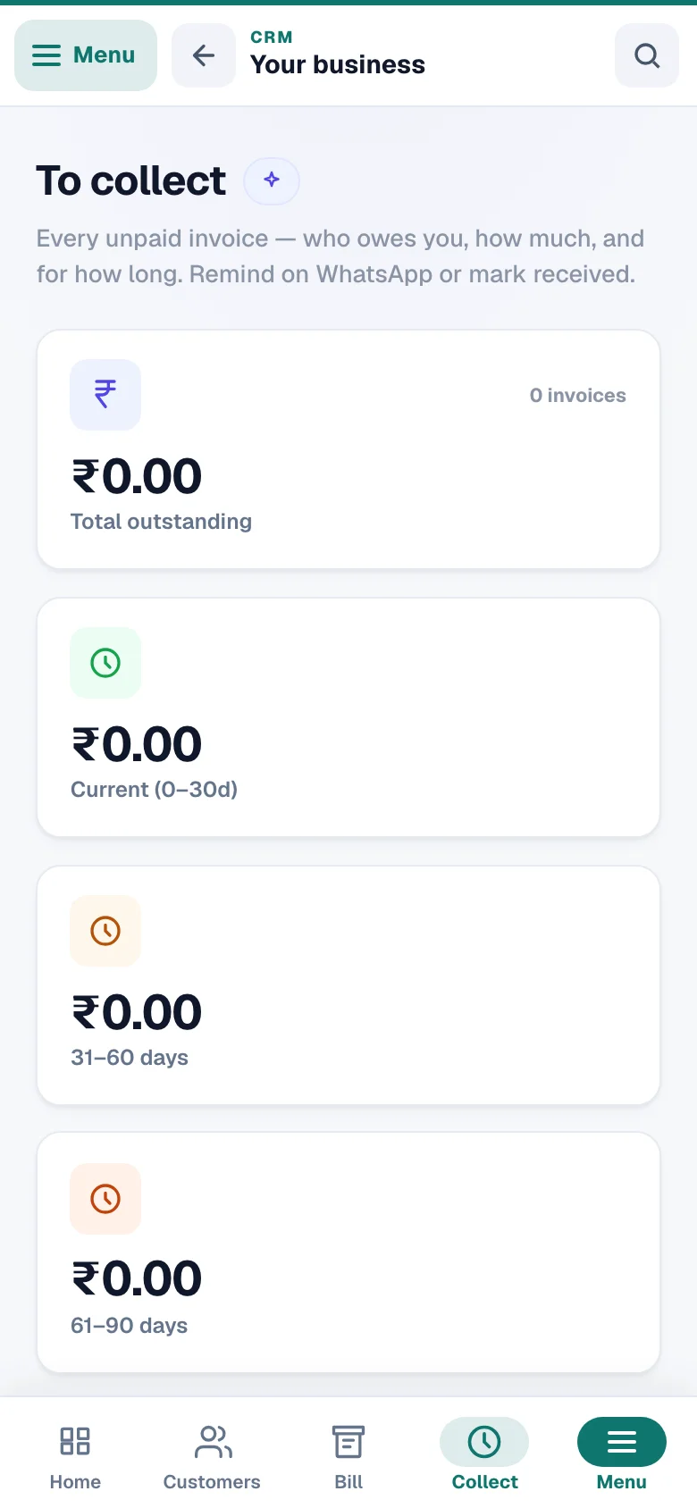Click the sparkle icon beside To collect
The height and width of the screenshot is (1508, 697).
pos(272,180)
